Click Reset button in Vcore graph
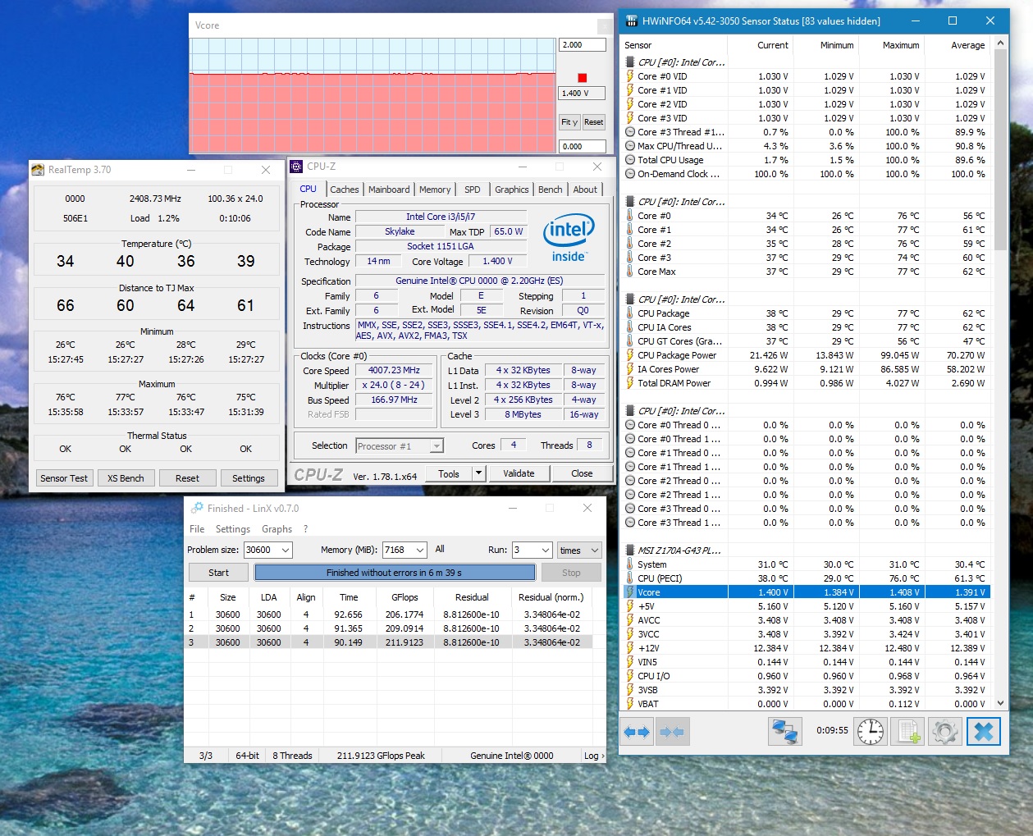The width and height of the screenshot is (1033, 836). [x=593, y=122]
